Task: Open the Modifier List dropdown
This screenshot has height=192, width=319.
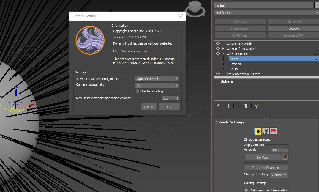Action: [x=266, y=13]
